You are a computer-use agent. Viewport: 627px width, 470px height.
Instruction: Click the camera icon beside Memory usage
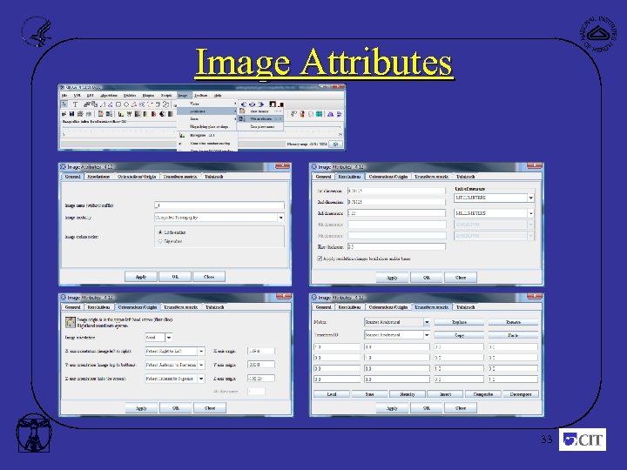[x=335, y=144]
